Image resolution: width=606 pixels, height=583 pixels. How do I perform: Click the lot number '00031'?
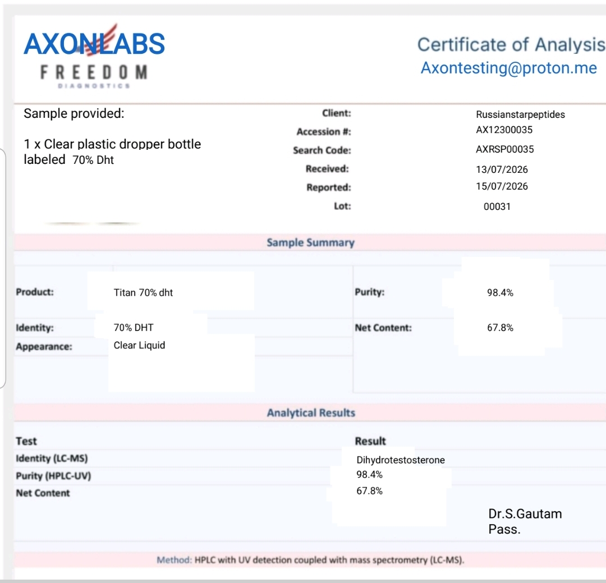[497, 206]
